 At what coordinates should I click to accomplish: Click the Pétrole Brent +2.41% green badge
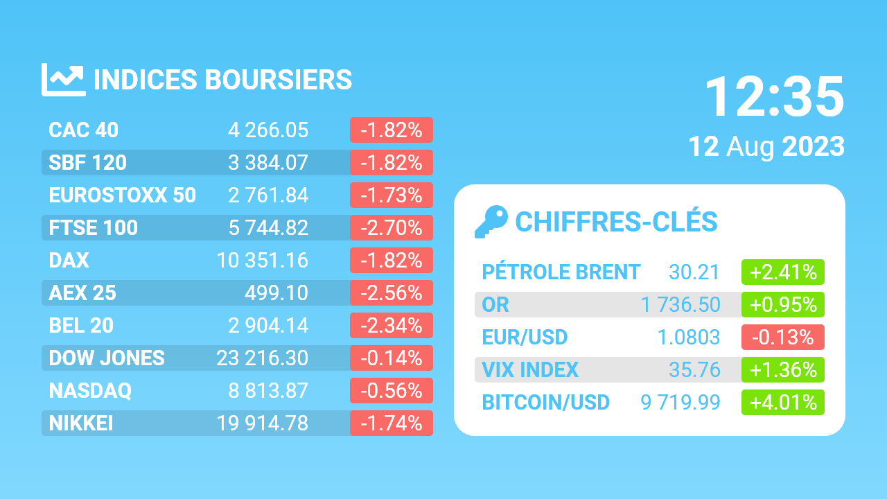click(x=782, y=272)
